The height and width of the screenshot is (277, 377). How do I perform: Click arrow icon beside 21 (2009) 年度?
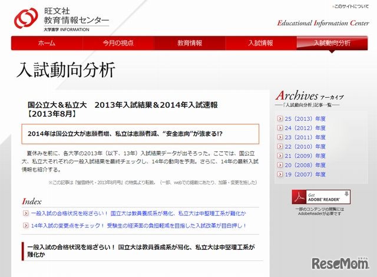tap(280, 156)
